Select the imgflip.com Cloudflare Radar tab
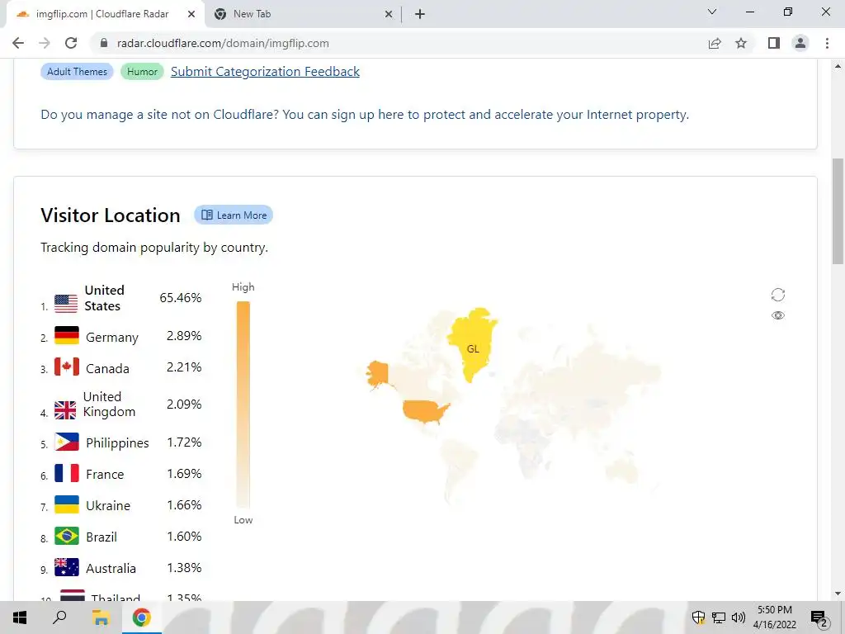Screen dimensions: 845x634 (105, 14)
